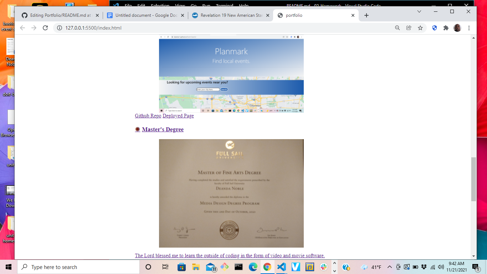487x274 pixels.
Task: Open the Chrome profile avatar
Action: 457,28
